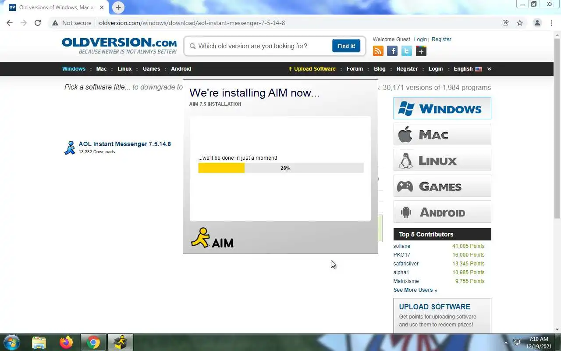Expand the language dropdown chevron

click(x=489, y=69)
